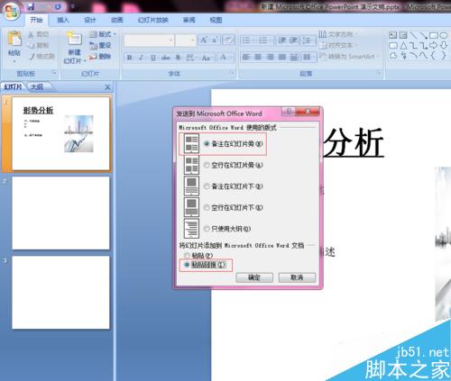Click the Save icon in quick access toolbar
The image size is (451, 381).
pos(31,6)
